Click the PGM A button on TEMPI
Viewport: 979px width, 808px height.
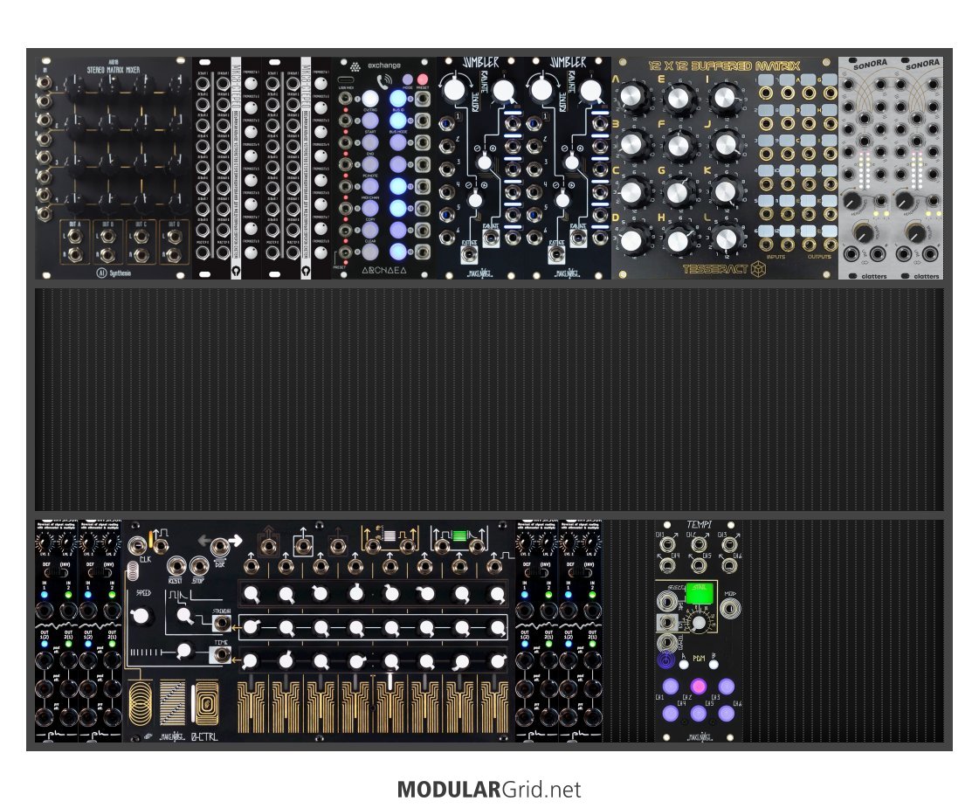click(x=684, y=665)
